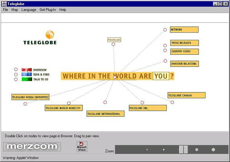Click the Teleglobe Canada node label
Screen dimensions: 230x162
(x=186, y=95)
